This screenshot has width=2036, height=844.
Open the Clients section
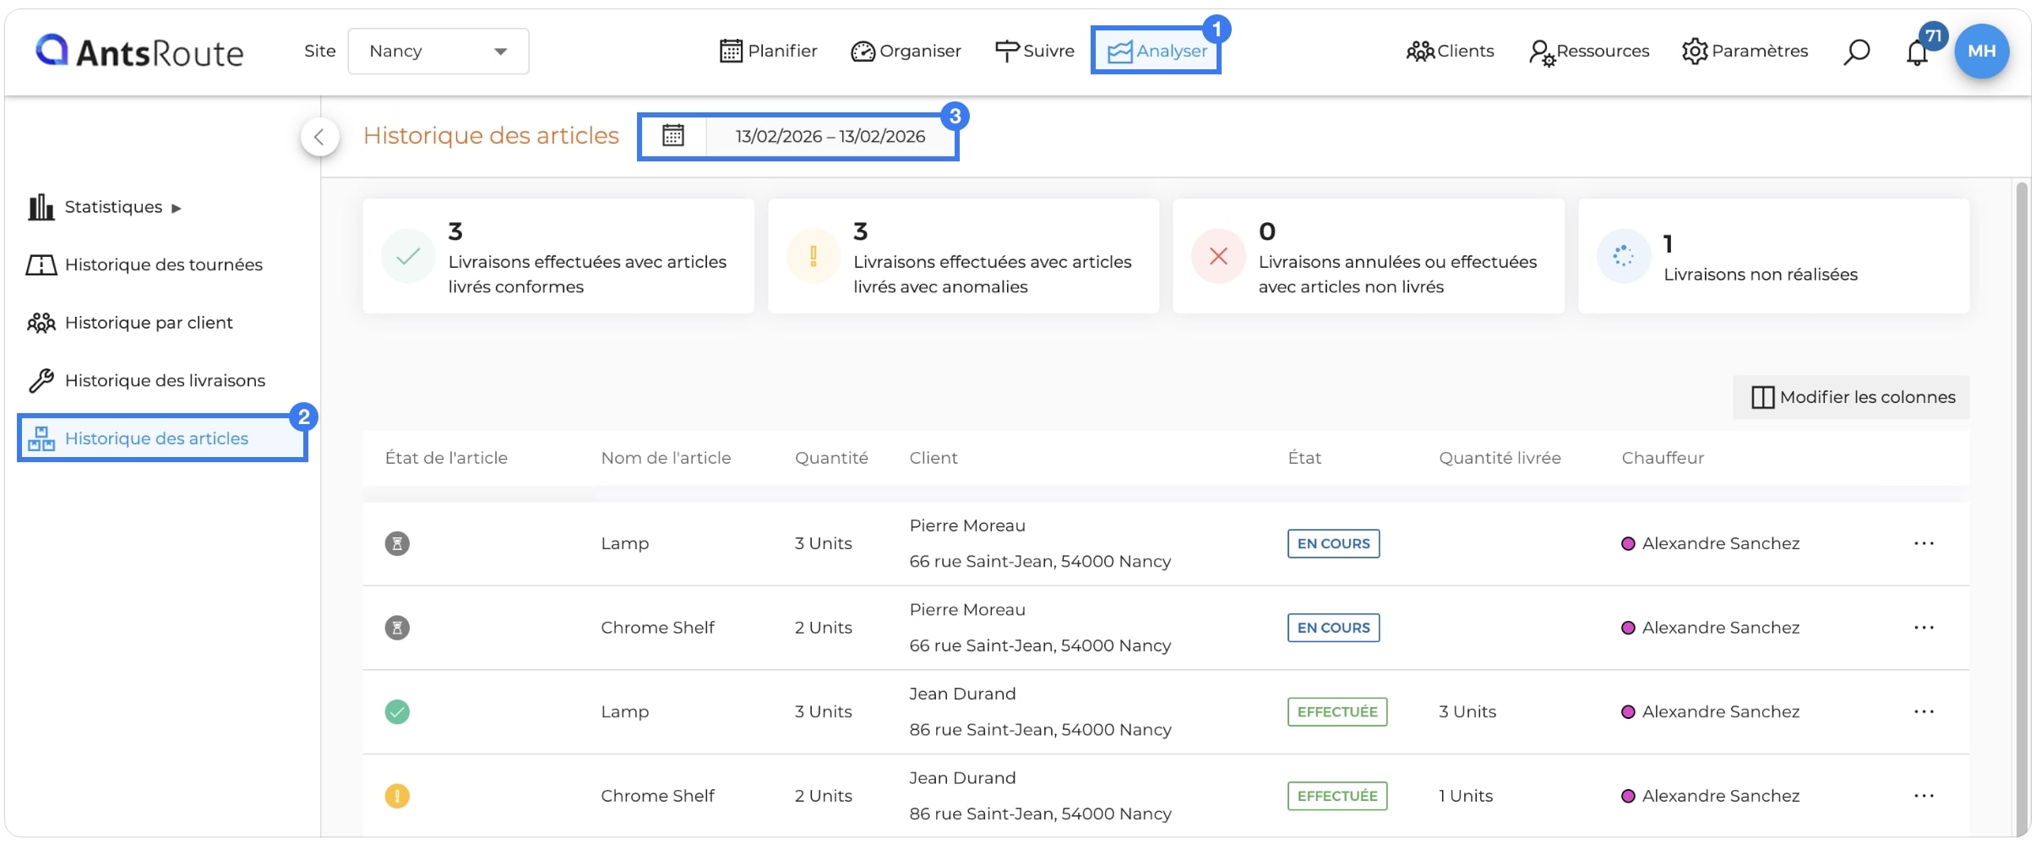[x=1450, y=52]
